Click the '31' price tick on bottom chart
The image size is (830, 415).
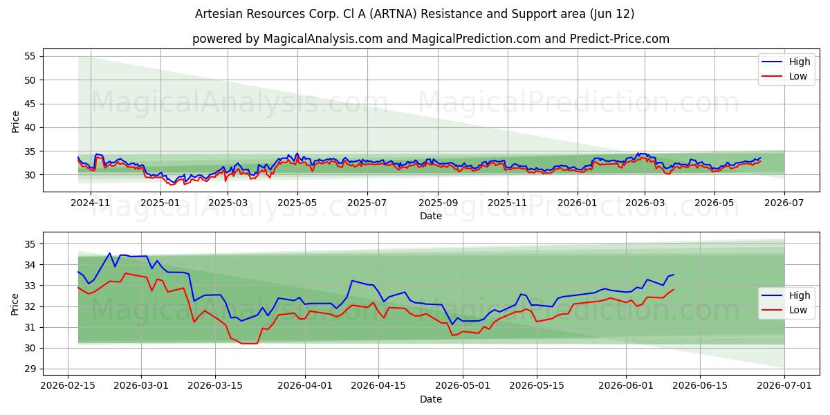[x=31, y=328]
